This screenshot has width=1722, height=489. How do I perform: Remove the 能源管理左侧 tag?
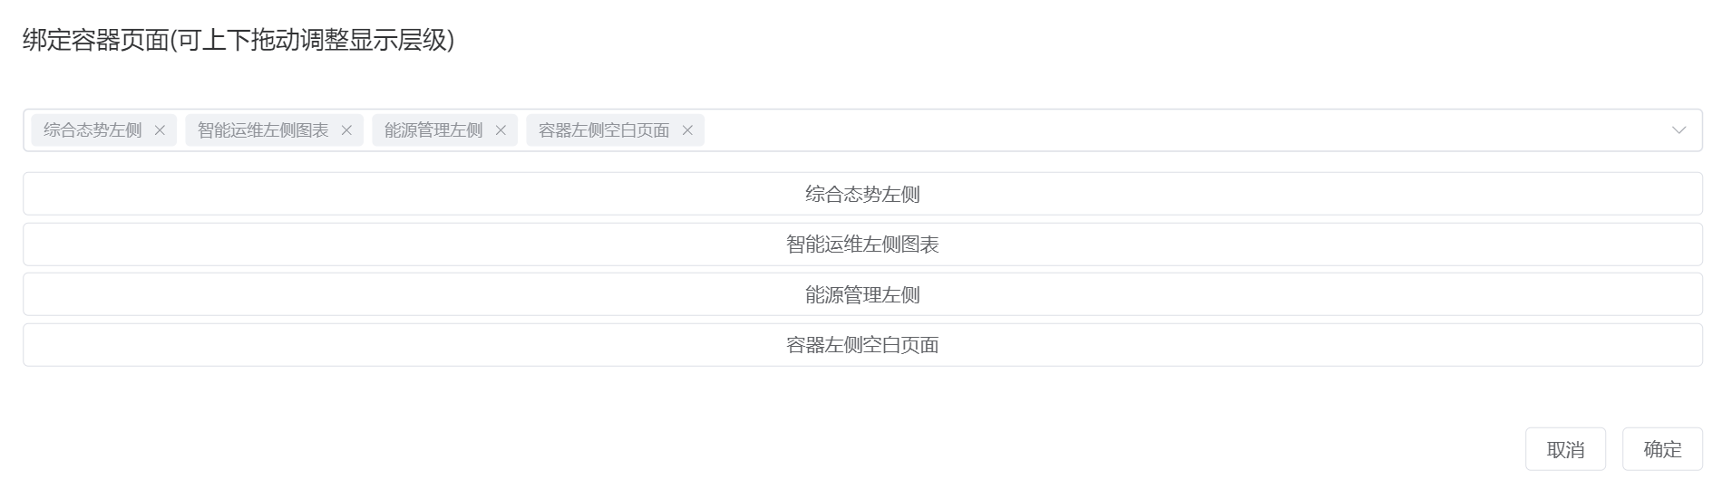pyautogui.click(x=501, y=130)
